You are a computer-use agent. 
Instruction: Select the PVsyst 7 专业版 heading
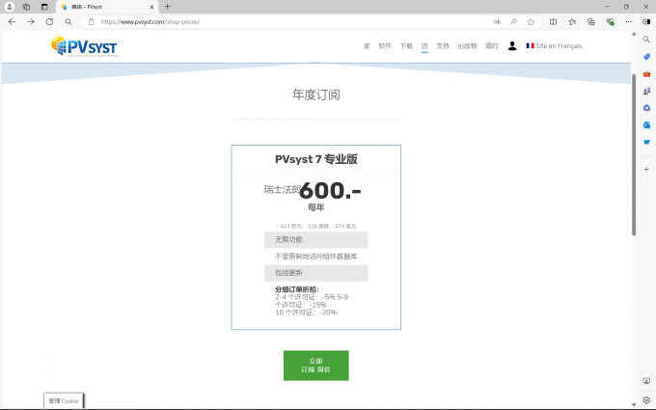click(x=315, y=159)
